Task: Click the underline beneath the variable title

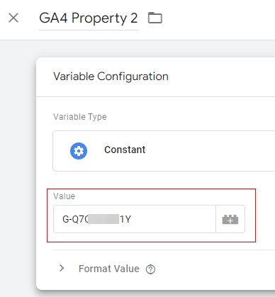Action: (x=89, y=30)
